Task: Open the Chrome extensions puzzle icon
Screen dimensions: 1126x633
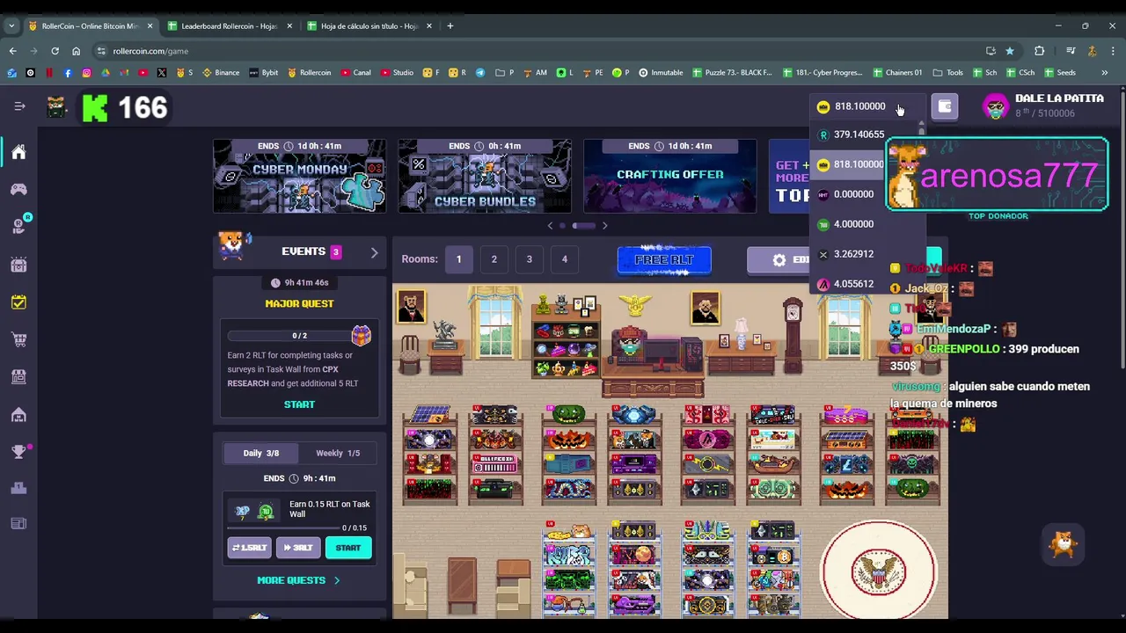Action: coord(1039,51)
